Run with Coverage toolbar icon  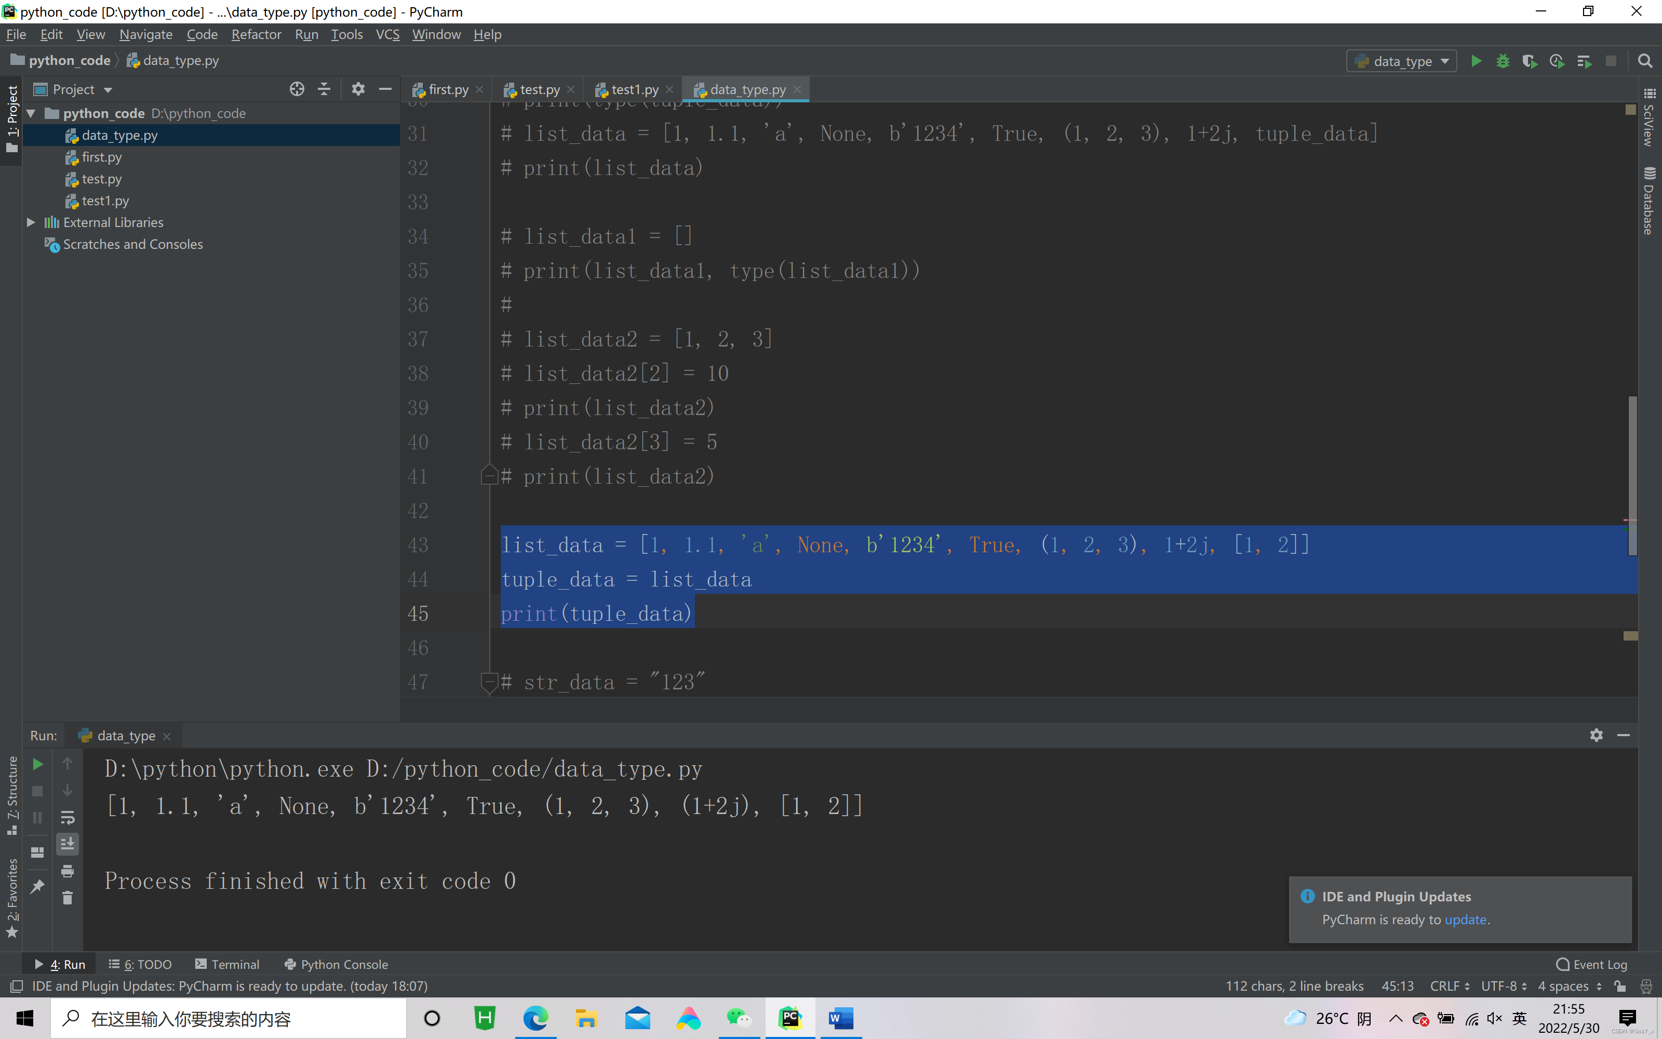tap(1529, 61)
